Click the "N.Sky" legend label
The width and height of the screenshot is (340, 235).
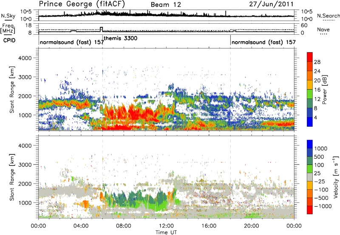pos(8,16)
